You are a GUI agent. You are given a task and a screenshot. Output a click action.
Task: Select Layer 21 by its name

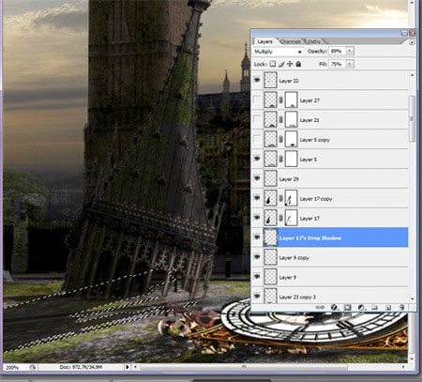(309, 120)
